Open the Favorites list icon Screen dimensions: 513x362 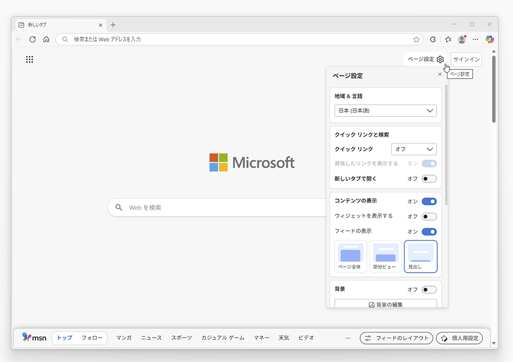(448, 39)
